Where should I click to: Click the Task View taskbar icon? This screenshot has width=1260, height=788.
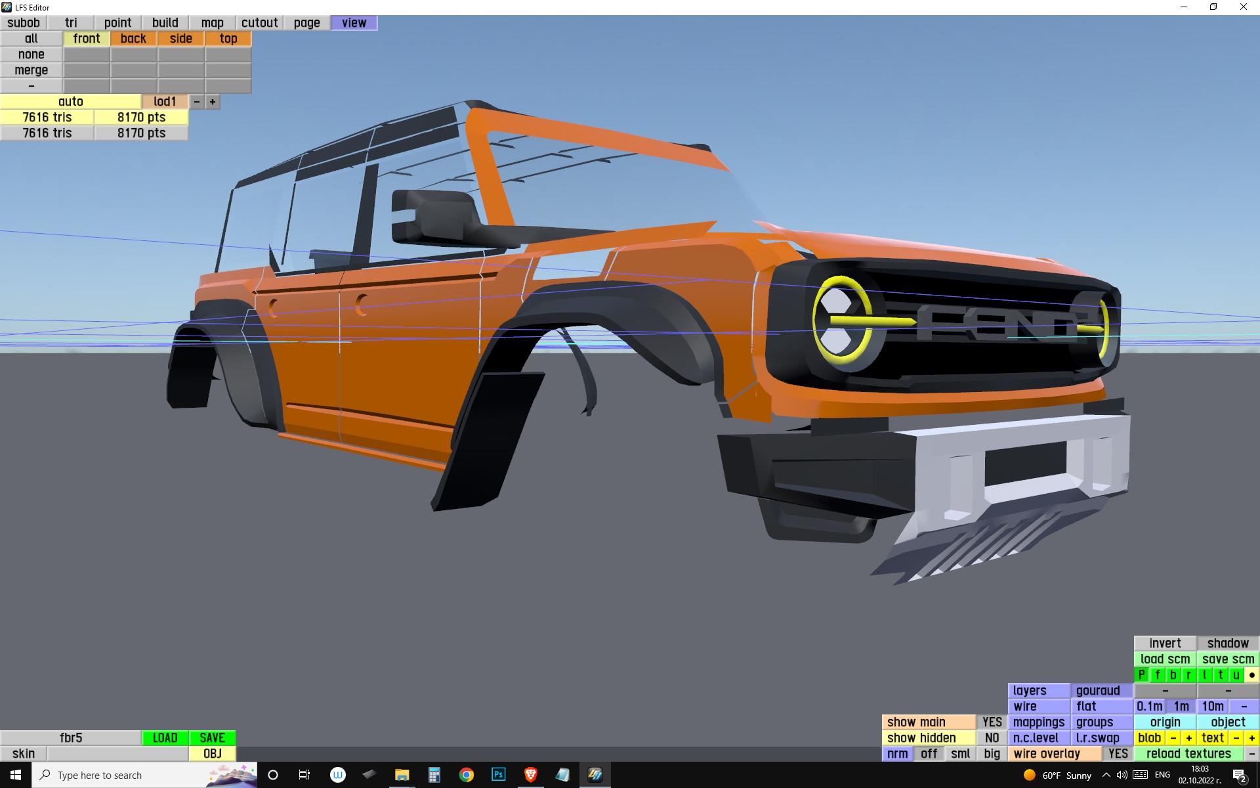coord(304,775)
